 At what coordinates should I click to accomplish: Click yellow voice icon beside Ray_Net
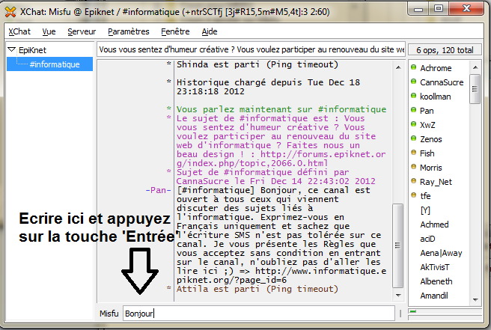coord(413,181)
